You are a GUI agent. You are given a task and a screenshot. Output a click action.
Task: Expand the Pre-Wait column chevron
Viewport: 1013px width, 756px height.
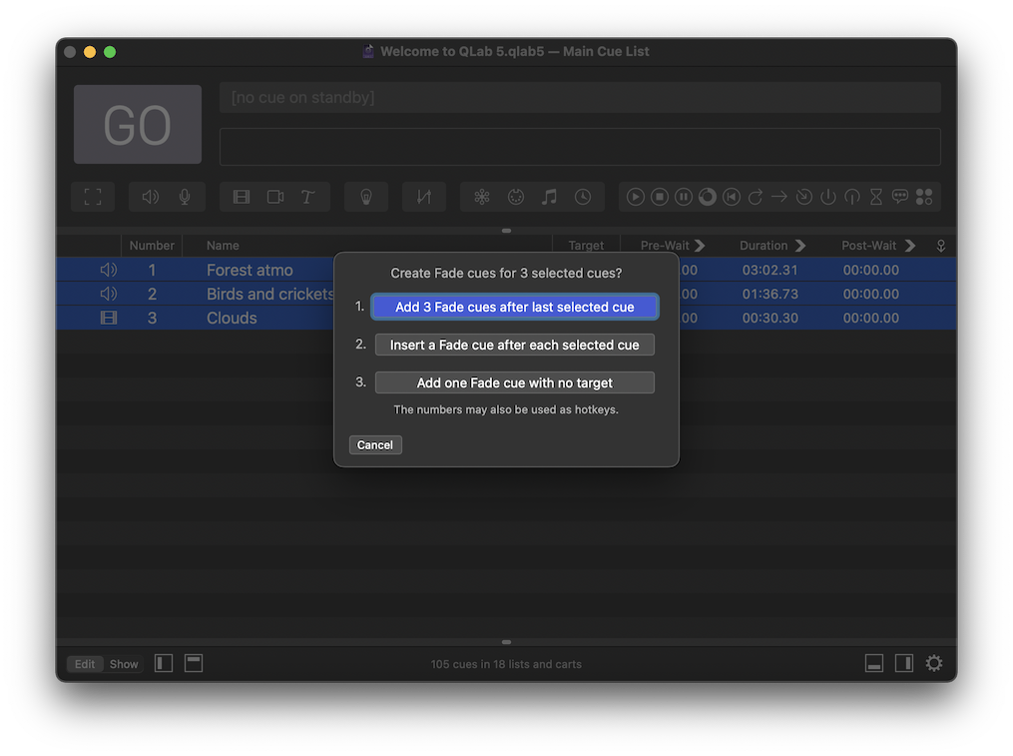(x=700, y=245)
